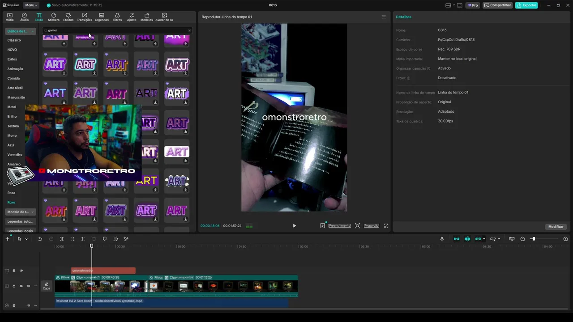Click the Compartilhar button
This screenshot has width=573, height=322.
(498, 5)
